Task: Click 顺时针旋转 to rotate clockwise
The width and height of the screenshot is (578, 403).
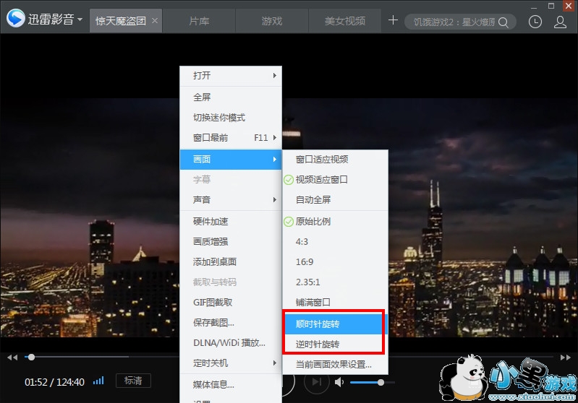Action: [x=333, y=324]
